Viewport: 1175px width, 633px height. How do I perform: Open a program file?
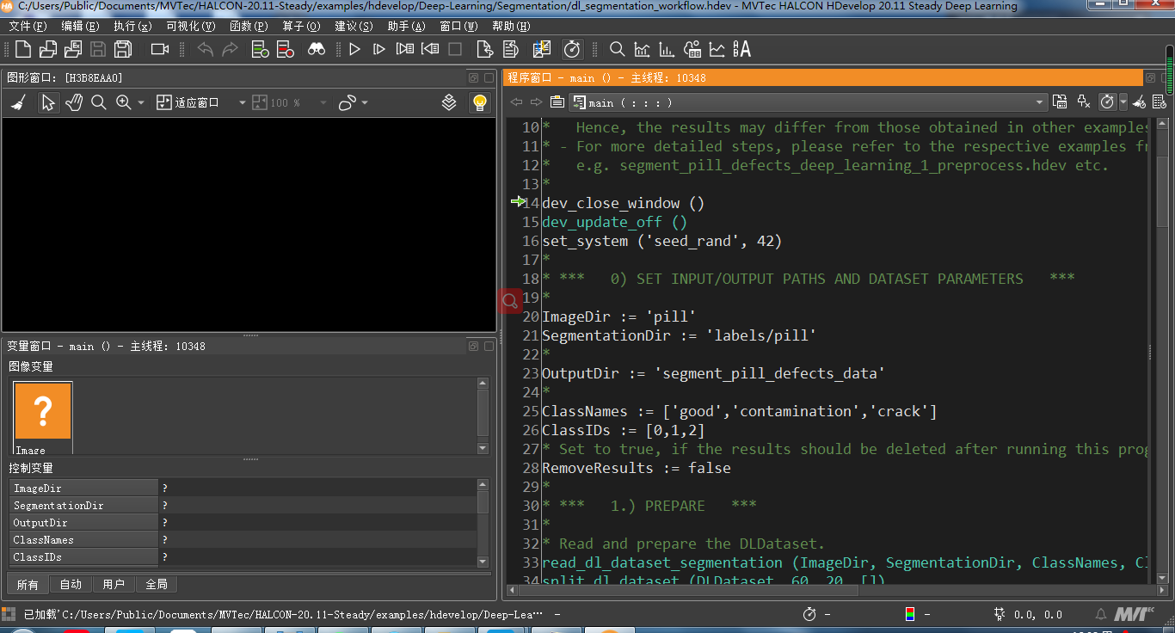click(x=48, y=49)
